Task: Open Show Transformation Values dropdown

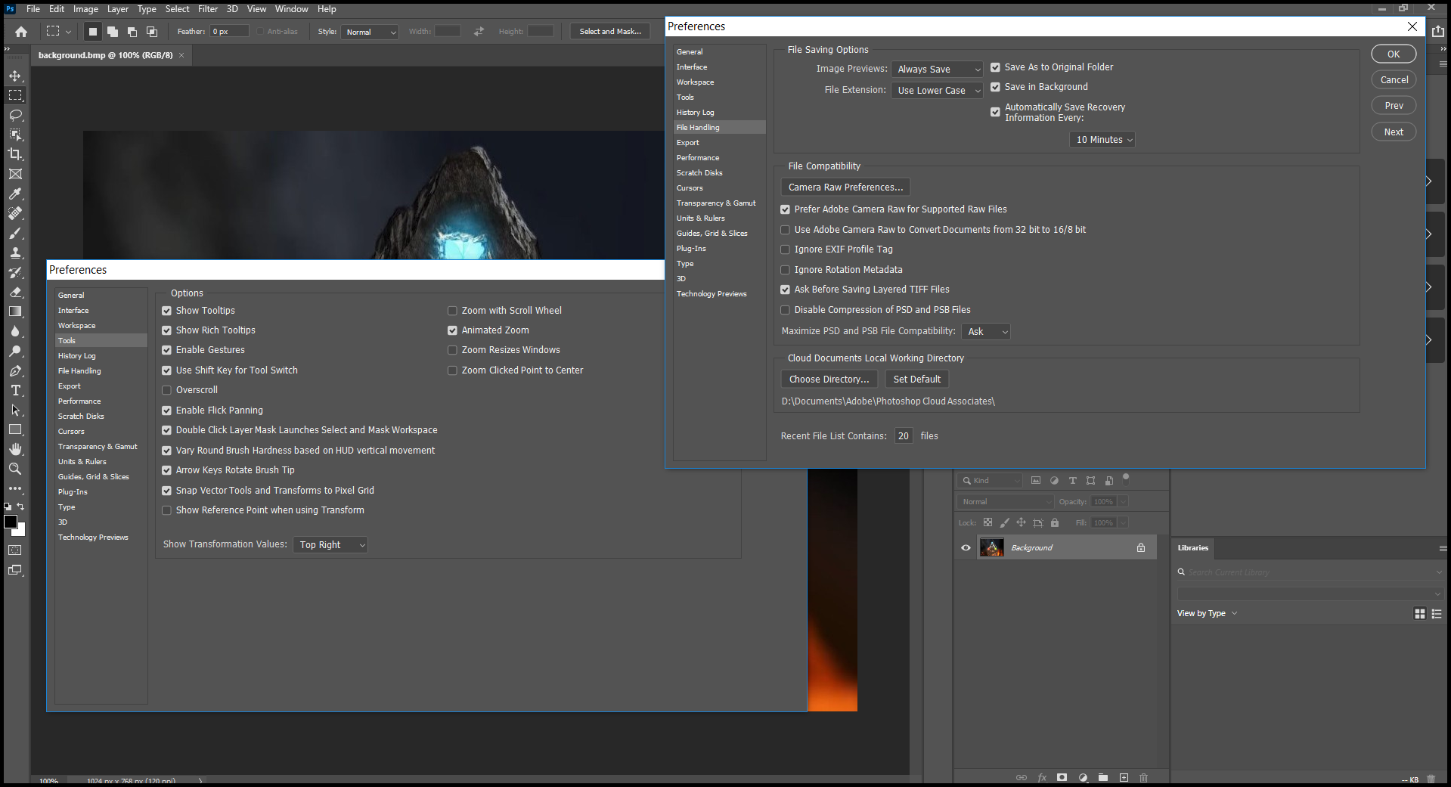Action: [330, 545]
